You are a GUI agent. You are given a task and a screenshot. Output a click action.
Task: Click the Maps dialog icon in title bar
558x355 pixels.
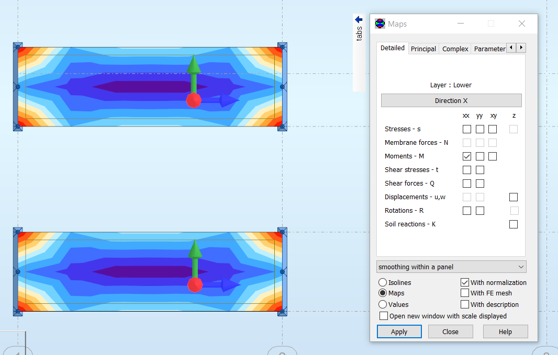(x=379, y=24)
